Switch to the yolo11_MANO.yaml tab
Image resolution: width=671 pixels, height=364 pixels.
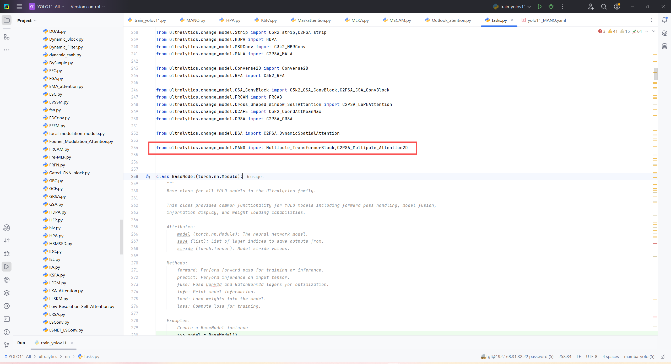(x=546, y=20)
